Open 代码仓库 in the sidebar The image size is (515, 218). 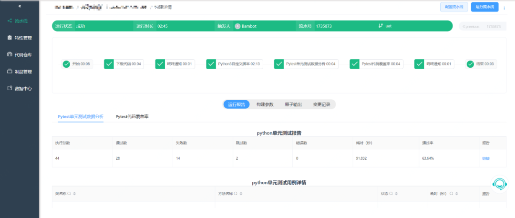click(x=20, y=54)
